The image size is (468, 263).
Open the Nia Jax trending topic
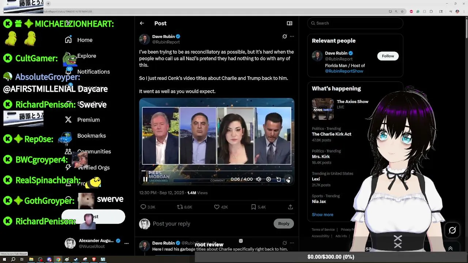click(319, 202)
